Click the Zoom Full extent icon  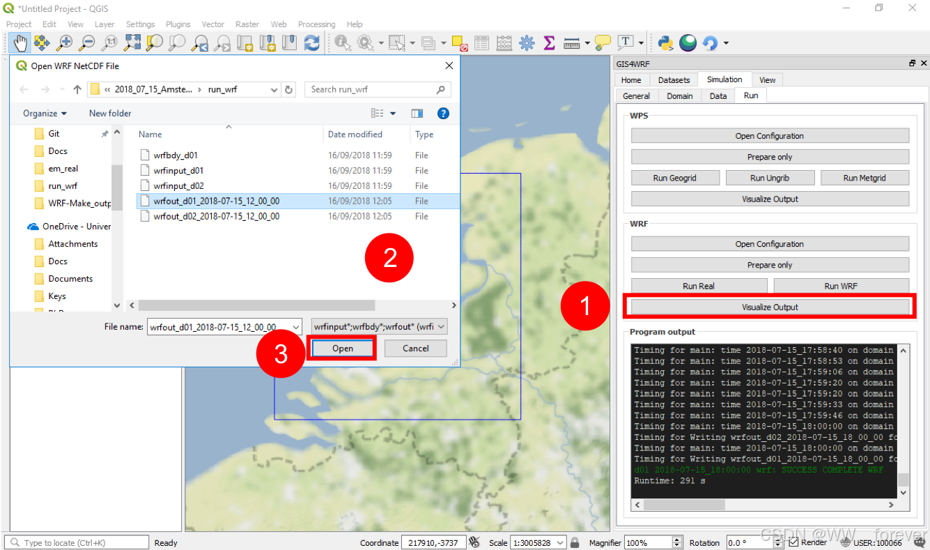tap(132, 43)
